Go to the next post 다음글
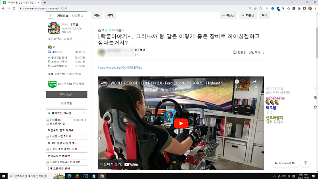This screenshot has height=179, width=318. (x=248, y=16)
